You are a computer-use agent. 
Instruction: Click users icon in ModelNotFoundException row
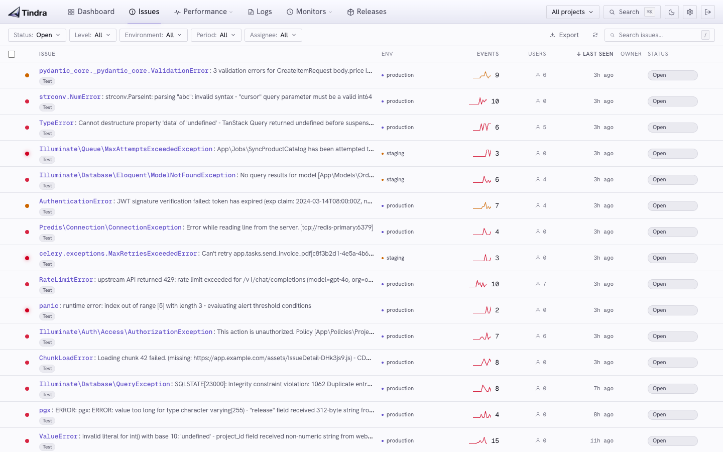coord(538,179)
